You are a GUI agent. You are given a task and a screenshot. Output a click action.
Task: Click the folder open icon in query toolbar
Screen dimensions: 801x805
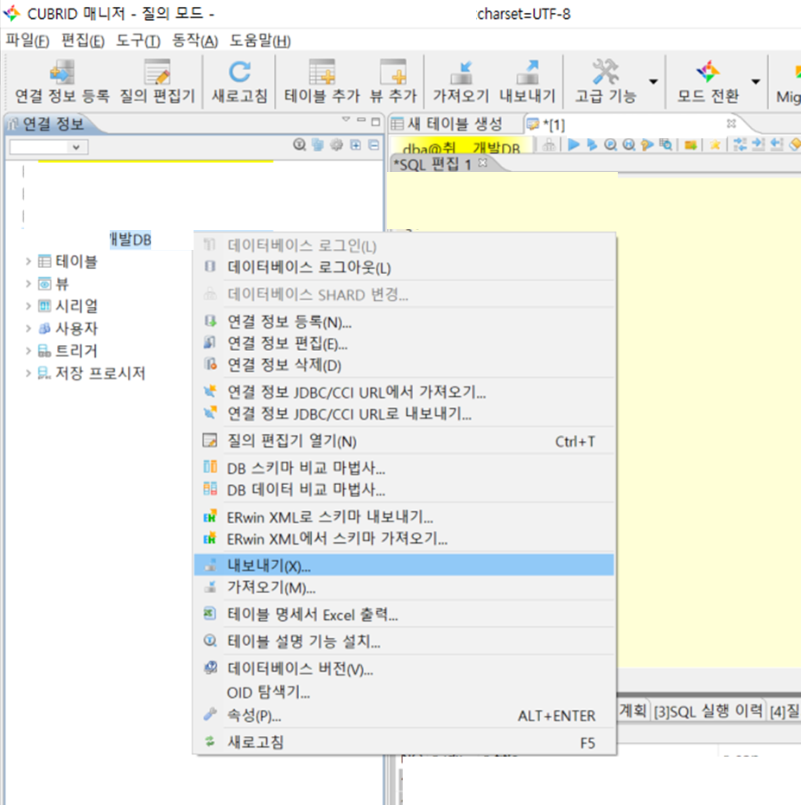click(690, 145)
